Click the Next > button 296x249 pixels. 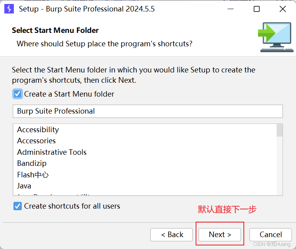point(220,235)
